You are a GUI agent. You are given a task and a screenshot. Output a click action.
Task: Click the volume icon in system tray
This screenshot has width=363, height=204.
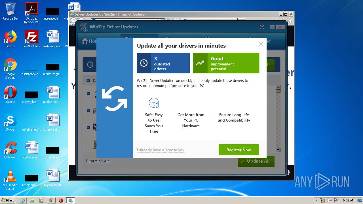[328, 200]
